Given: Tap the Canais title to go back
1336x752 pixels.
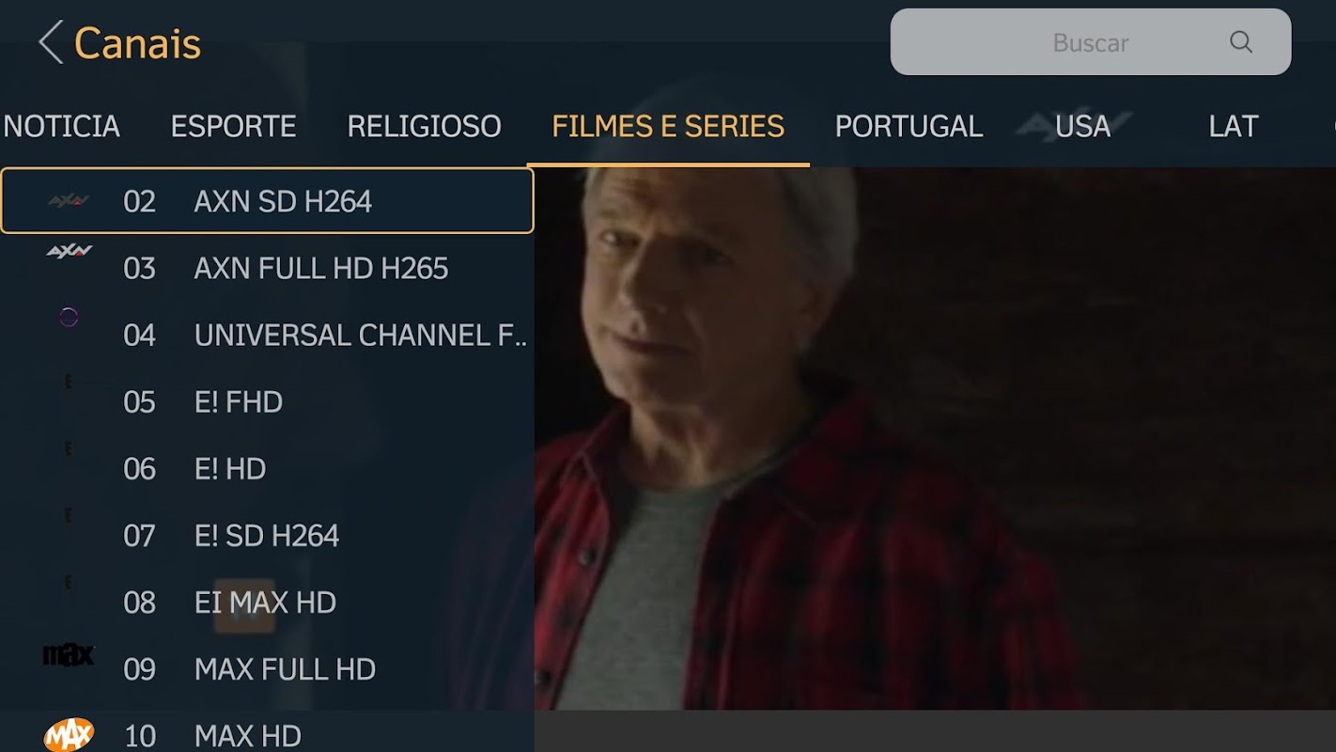Looking at the screenshot, I should click(x=137, y=43).
